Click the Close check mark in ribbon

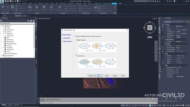coord(115,7)
